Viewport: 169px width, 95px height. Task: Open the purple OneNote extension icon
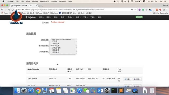pyautogui.click(x=139, y=10)
